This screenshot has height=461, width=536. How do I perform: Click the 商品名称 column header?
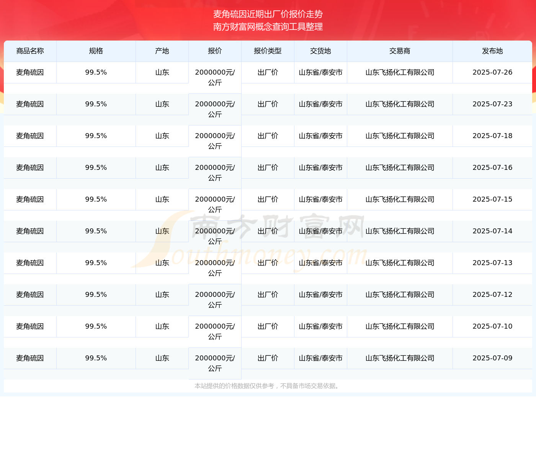[30, 51]
